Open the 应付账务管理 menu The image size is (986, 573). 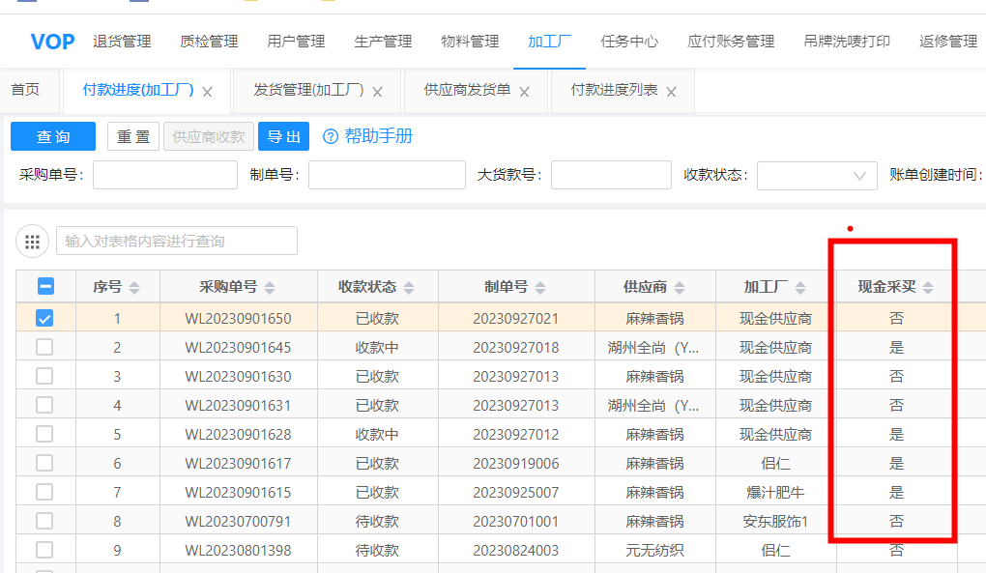[x=731, y=42]
